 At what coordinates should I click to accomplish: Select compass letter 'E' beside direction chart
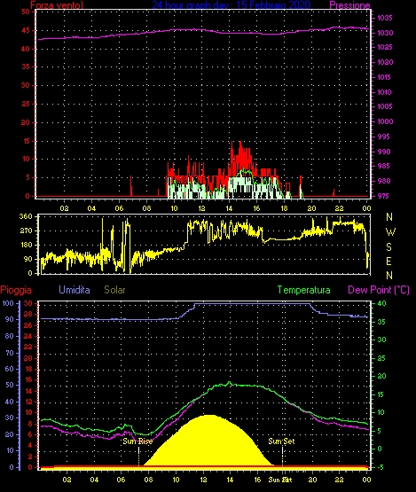389,261
